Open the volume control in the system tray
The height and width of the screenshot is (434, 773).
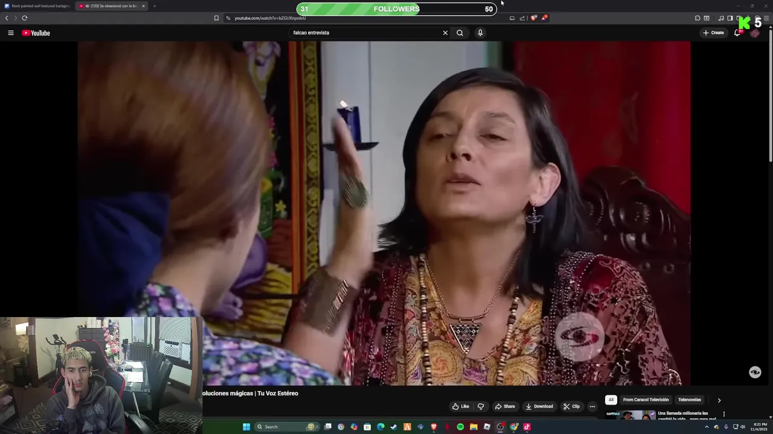point(743,427)
